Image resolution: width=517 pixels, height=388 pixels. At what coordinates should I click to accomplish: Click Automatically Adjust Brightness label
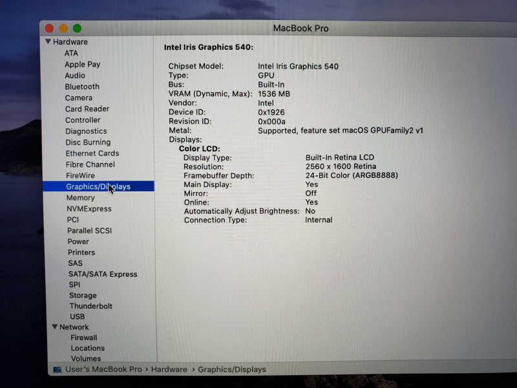(x=242, y=211)
